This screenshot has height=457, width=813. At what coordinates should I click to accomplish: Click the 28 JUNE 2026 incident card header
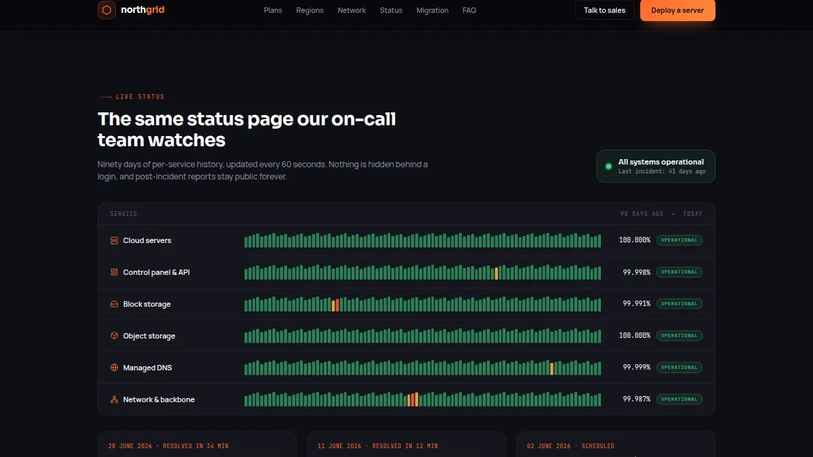(x=169, y=446)
